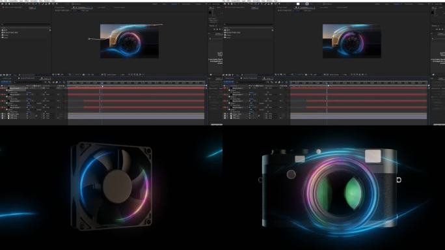Click the blue current timecode in the left timeline
Viewport: 445px width, 250px height.
point(6,82)
